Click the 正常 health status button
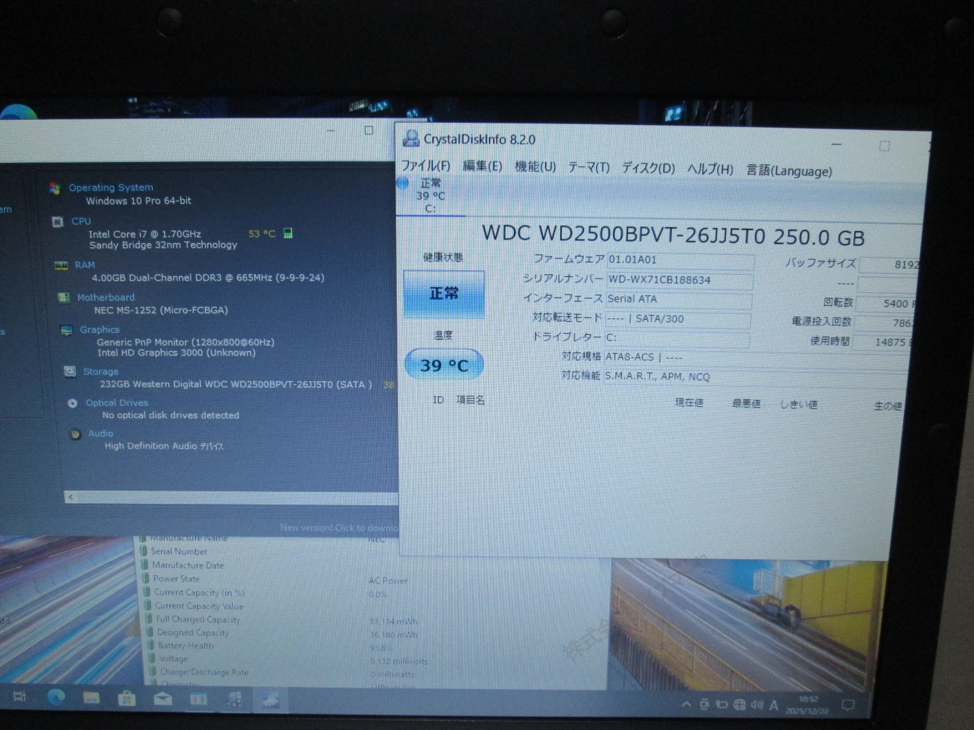Image resolution: width=974 pixels, height=730 pixels. [444, 294]
